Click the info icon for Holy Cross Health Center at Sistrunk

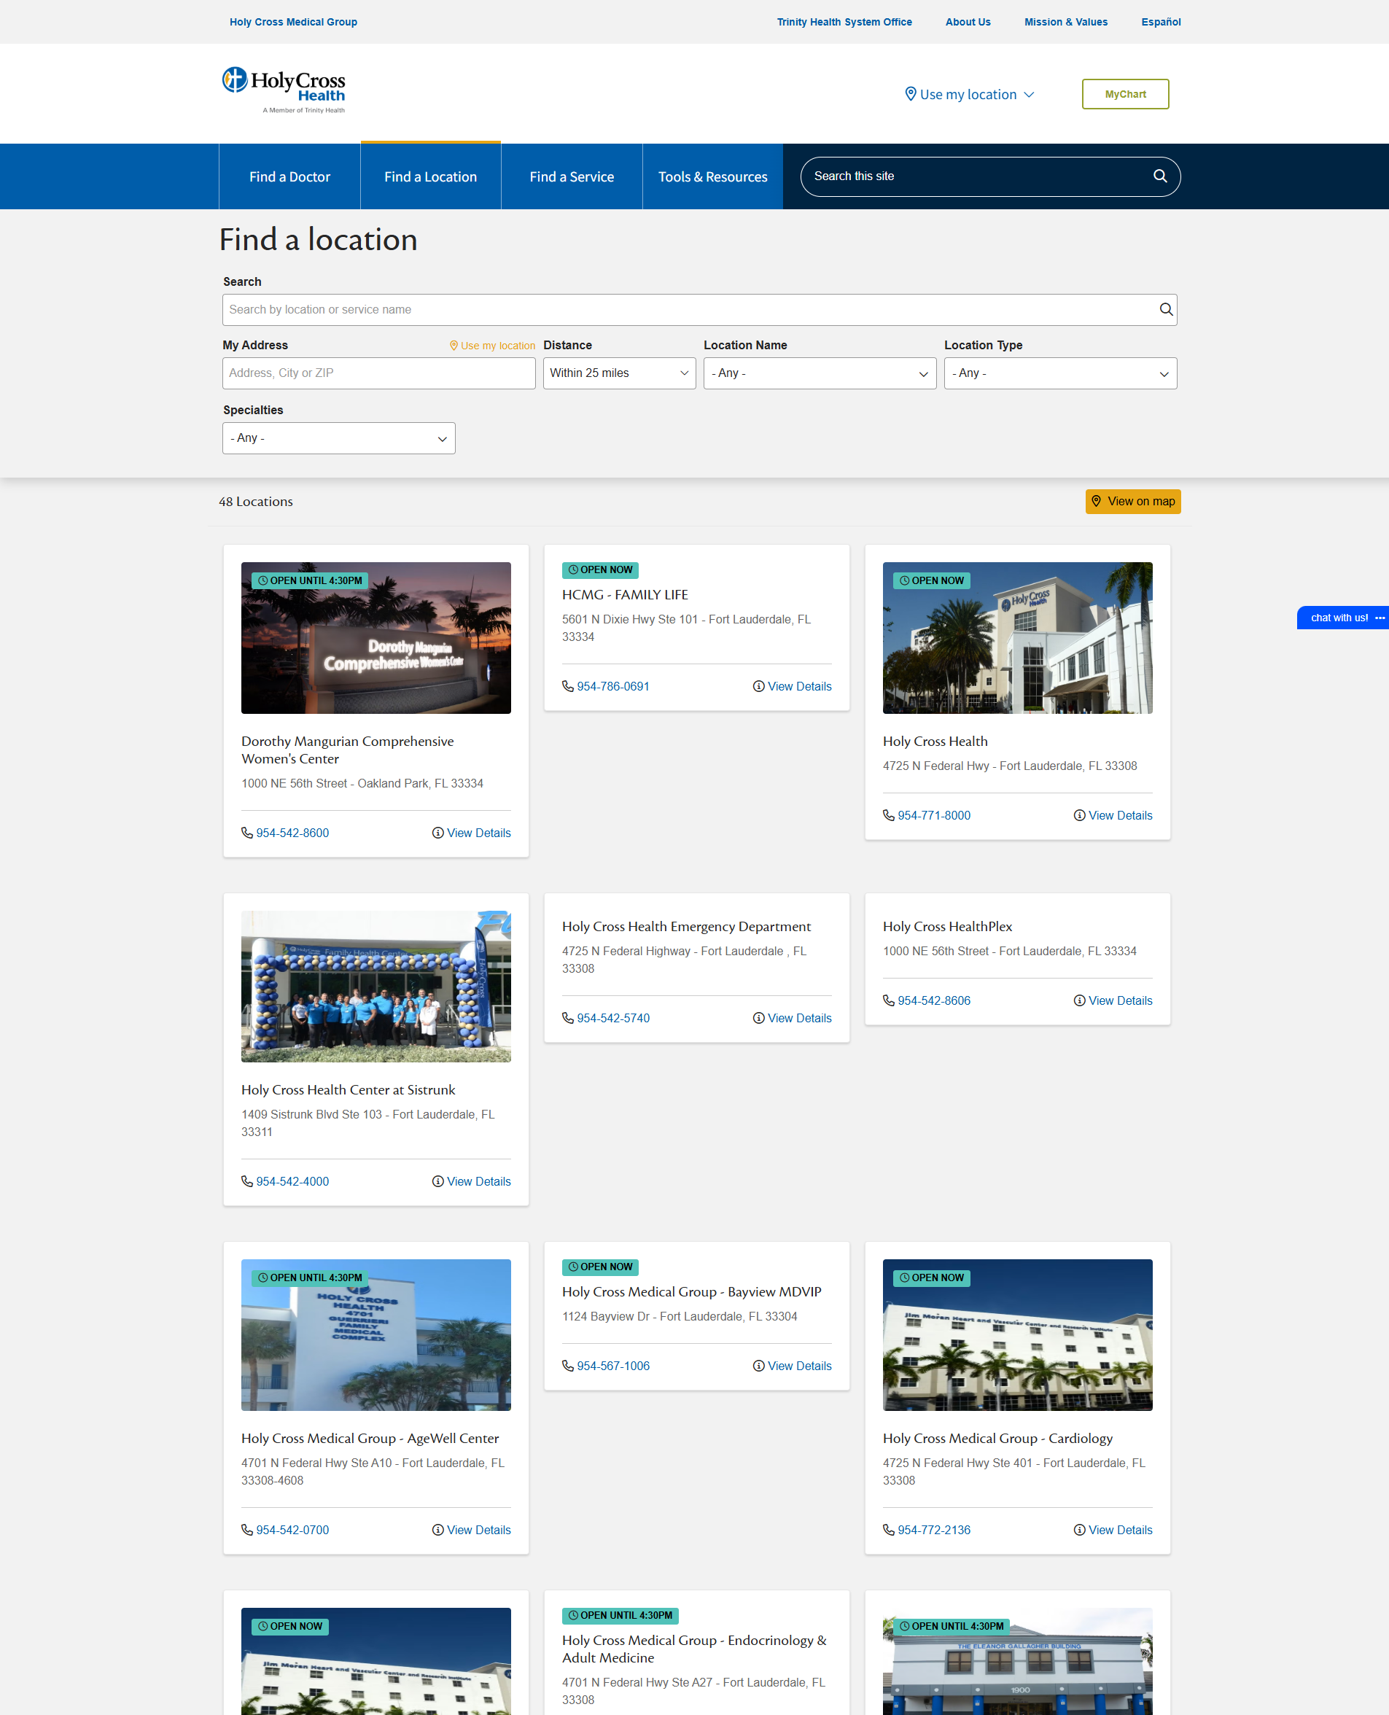pyautogui.click(x=437, y=1181)
